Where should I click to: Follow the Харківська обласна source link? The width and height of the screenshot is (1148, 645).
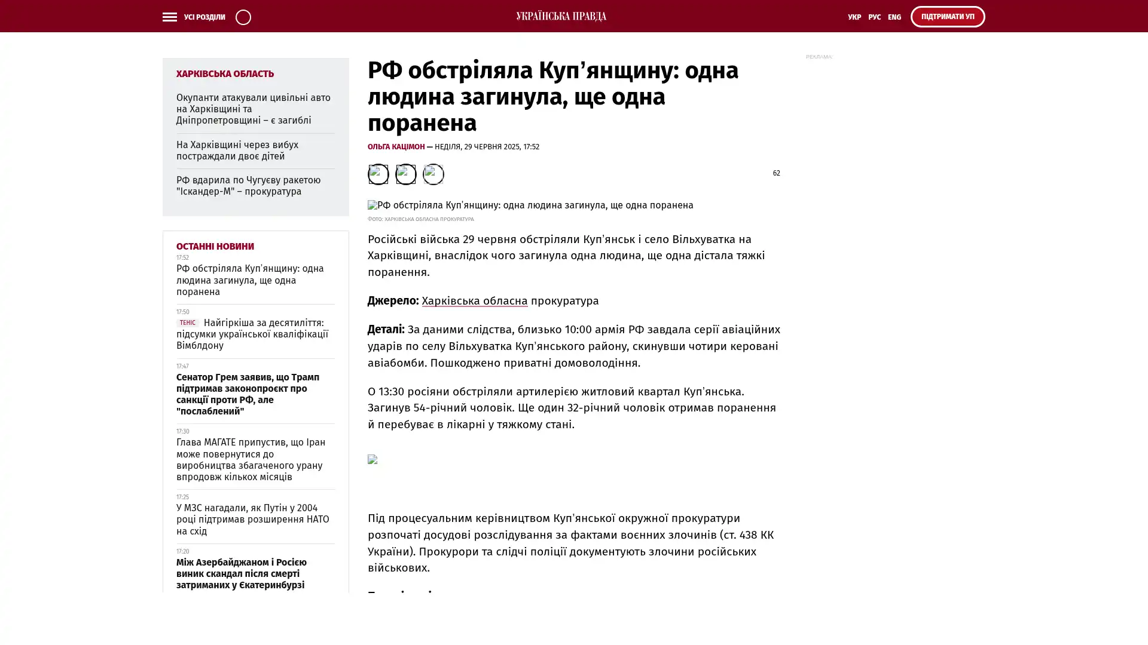click(474, 301)
